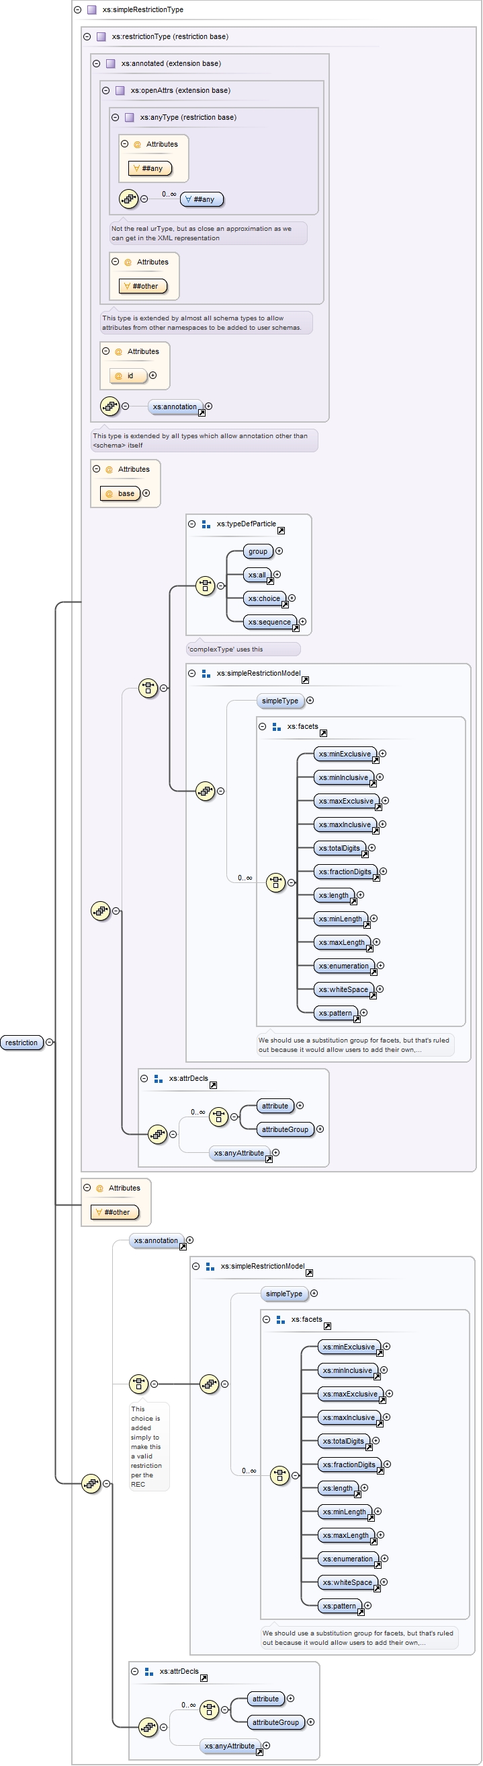The width and height of the screenshot is (483, 1766).
Task: Select ##other attribute inside xs:openAttrs
Action: (143, 286)
